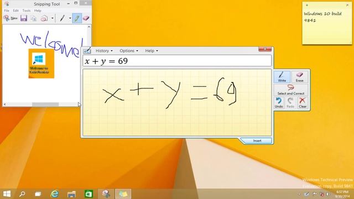
Task: Open Task View from the taskbar
Action: click(x=38, y=194)
